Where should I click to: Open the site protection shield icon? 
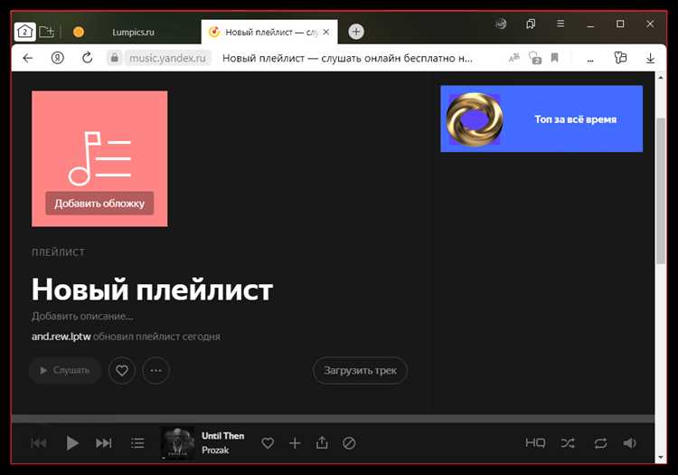point(535,58)
